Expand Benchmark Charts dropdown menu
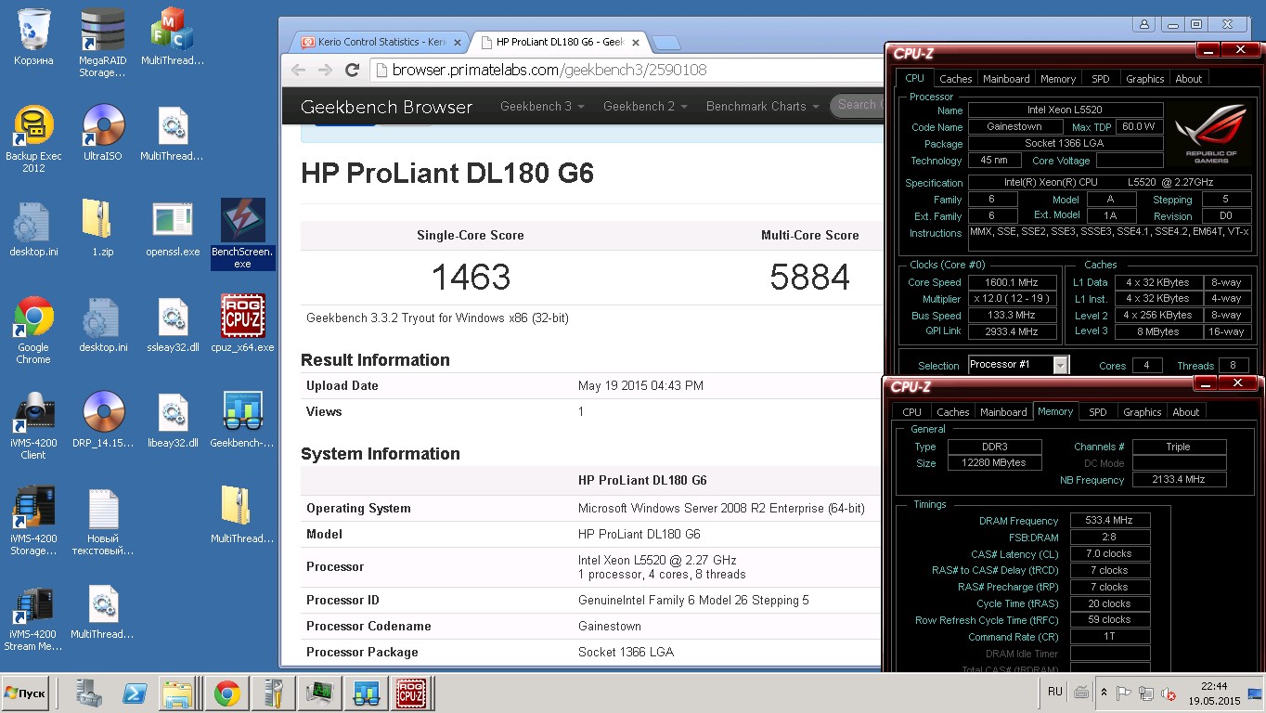The width and height of the screenshot is (1266, 713). pos(762,106)
